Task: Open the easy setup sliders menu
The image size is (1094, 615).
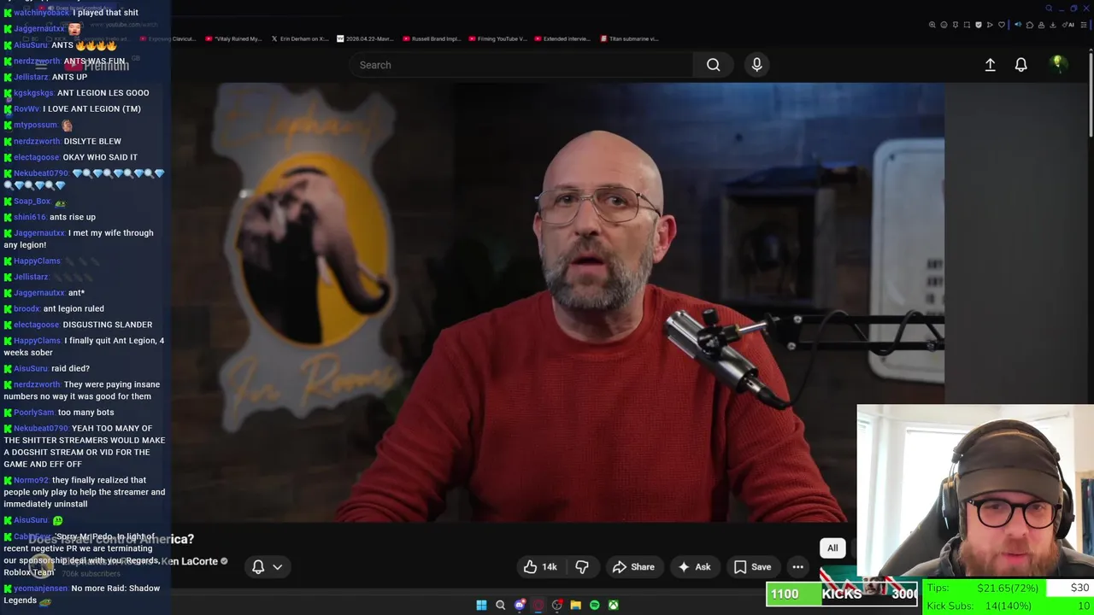Action: 1084,25
